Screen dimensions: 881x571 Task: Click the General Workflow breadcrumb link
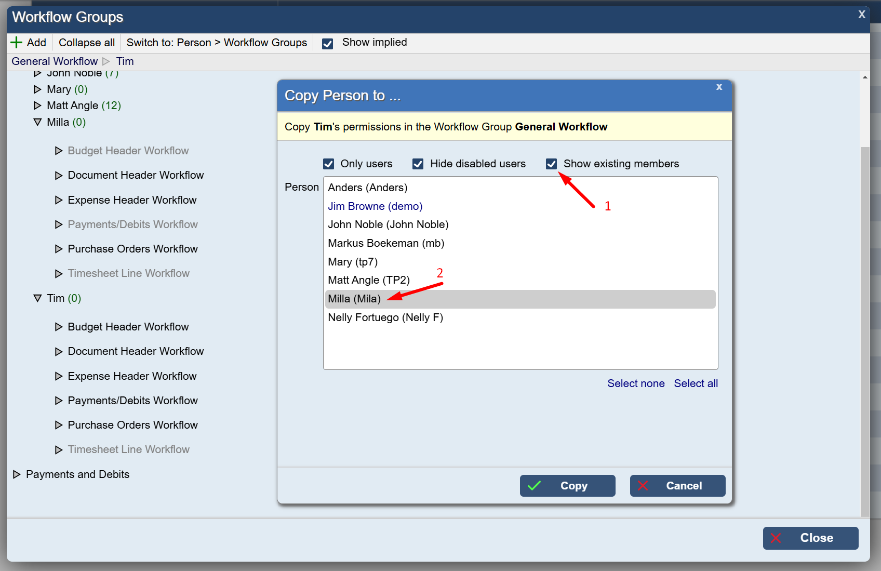coord(55,61)
